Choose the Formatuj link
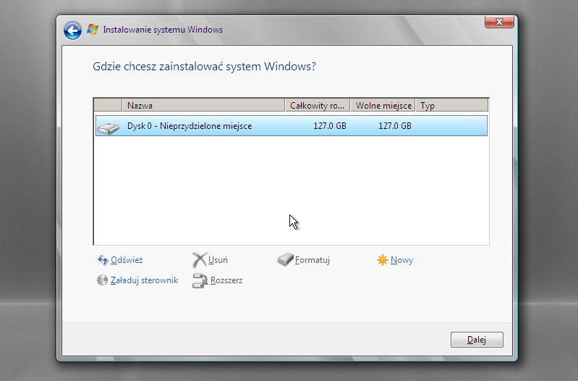This screenshot has width=578, height=381. (x=313, y=260)
